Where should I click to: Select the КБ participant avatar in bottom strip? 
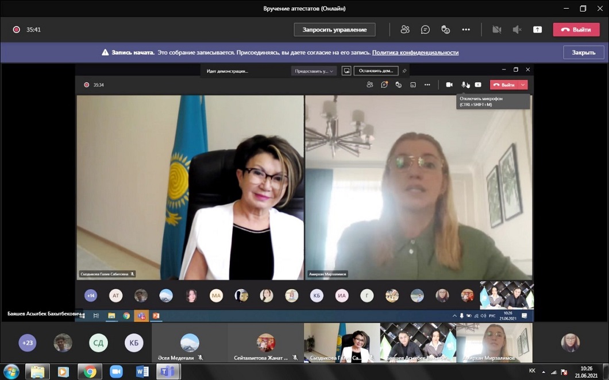click(134, 343)
